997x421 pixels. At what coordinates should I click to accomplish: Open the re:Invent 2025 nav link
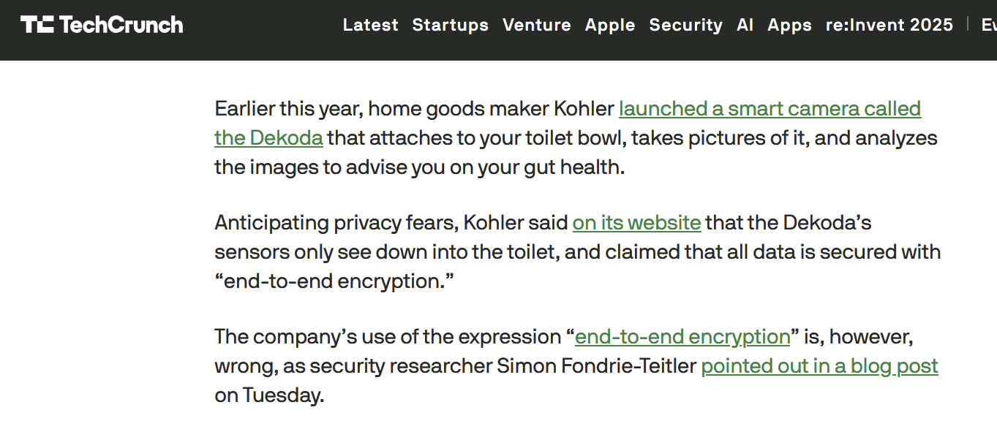pos(889,25)
